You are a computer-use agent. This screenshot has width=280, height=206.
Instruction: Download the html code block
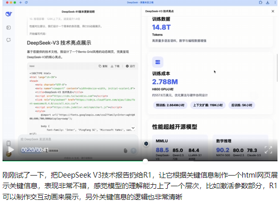click(x=115, y=66)
